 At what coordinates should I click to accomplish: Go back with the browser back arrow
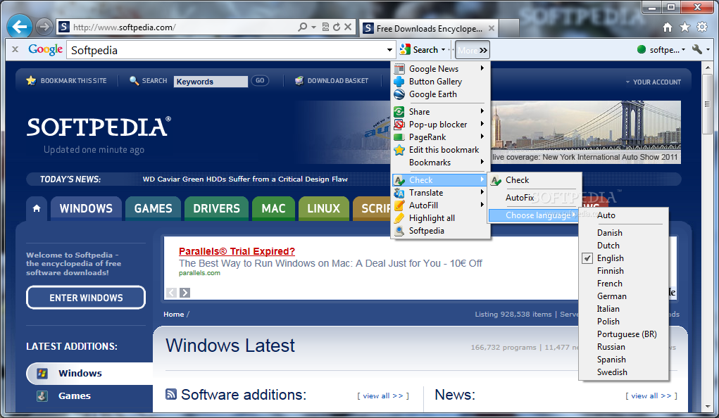tap(19, 27)
